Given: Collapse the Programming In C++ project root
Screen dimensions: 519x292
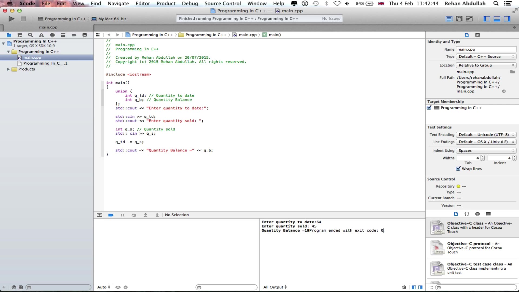Looking at the screenshot, I should click(3, 43).
